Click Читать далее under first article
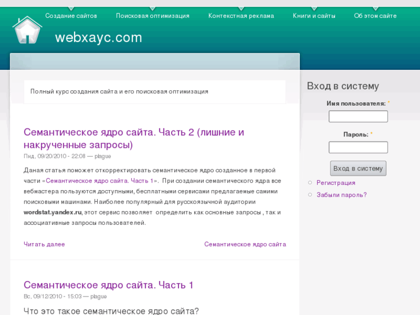Viewport: 420px width, 315px height. coord(44,244)
